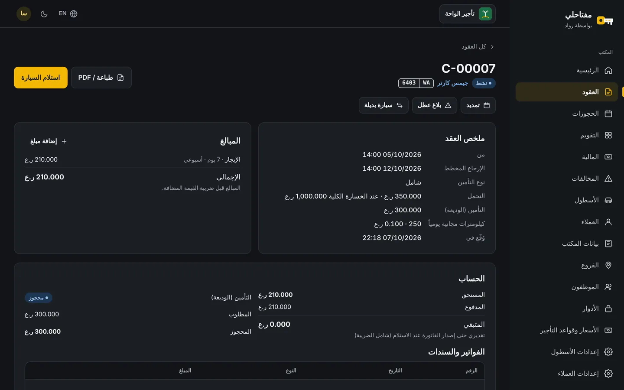Go to العملاء customers list

coord(567,222)
